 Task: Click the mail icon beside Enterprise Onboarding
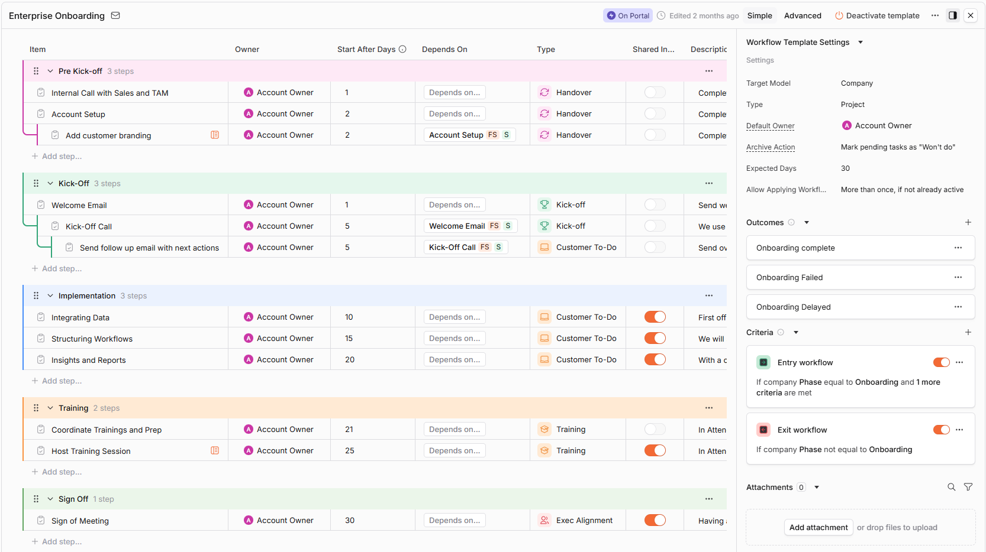coord(115,15)
